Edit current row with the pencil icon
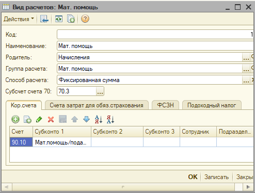This screenshot has width=255, height=193. coord(39,119)
